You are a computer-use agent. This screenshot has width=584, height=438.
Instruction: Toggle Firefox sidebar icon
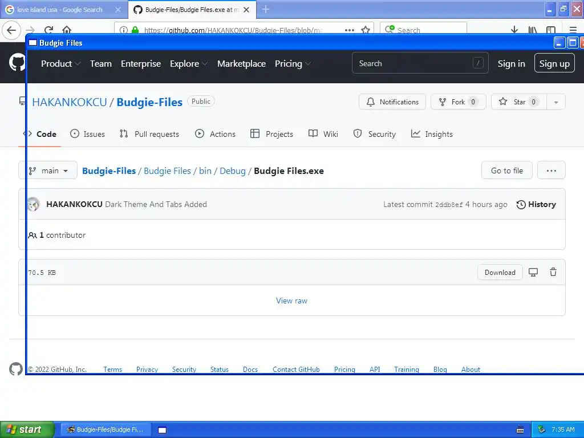pyautogui.click(x=551, y=30)
